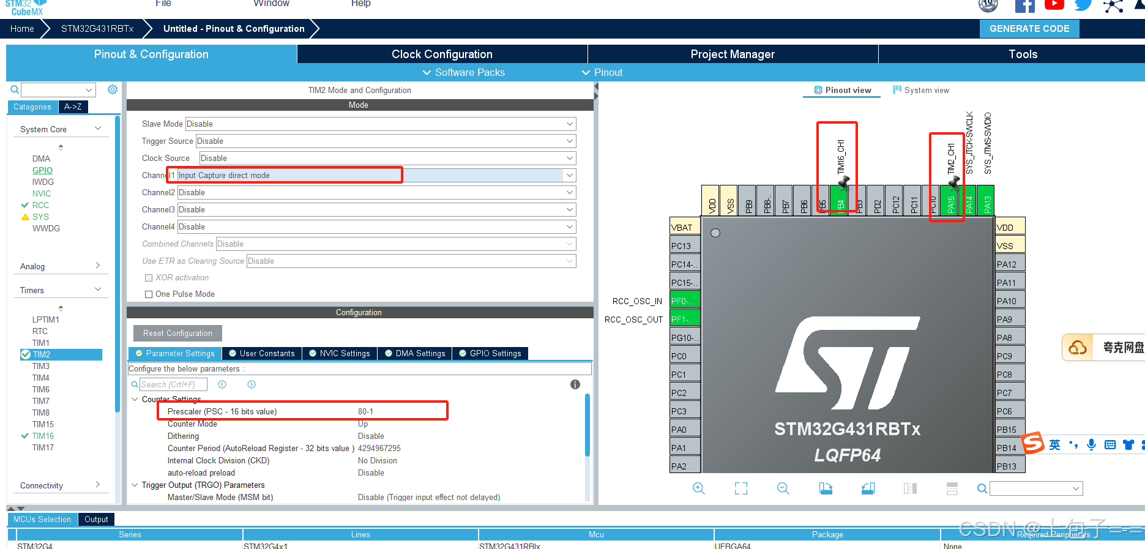1145x549 pixels.
Task: Switch to DMA Settings tab
Action: tap(414, 353)
